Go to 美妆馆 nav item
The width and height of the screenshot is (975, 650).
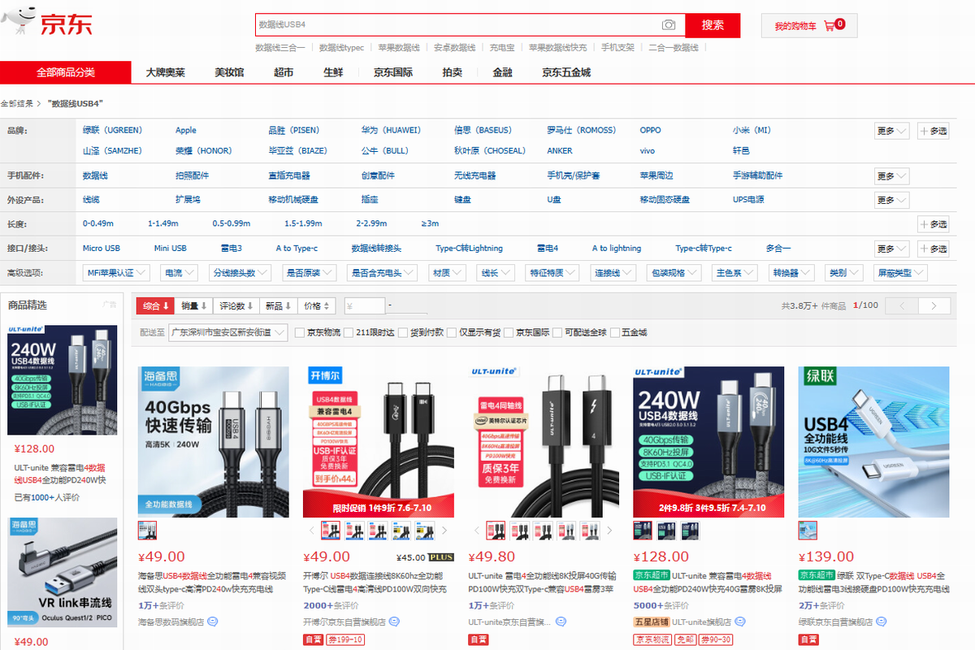(229, 72)
